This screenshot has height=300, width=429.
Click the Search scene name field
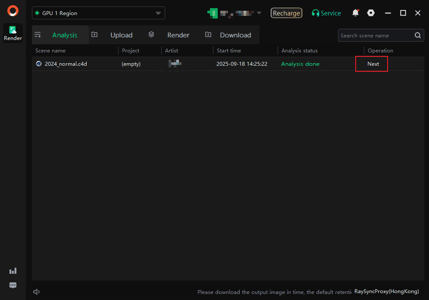pos(375,36)
